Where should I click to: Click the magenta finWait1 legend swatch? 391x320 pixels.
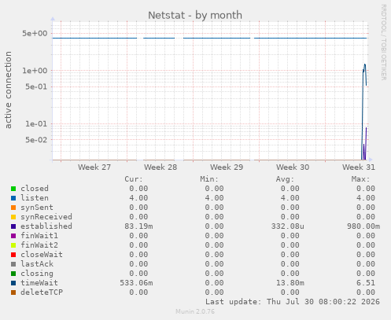tap(13, 236)
